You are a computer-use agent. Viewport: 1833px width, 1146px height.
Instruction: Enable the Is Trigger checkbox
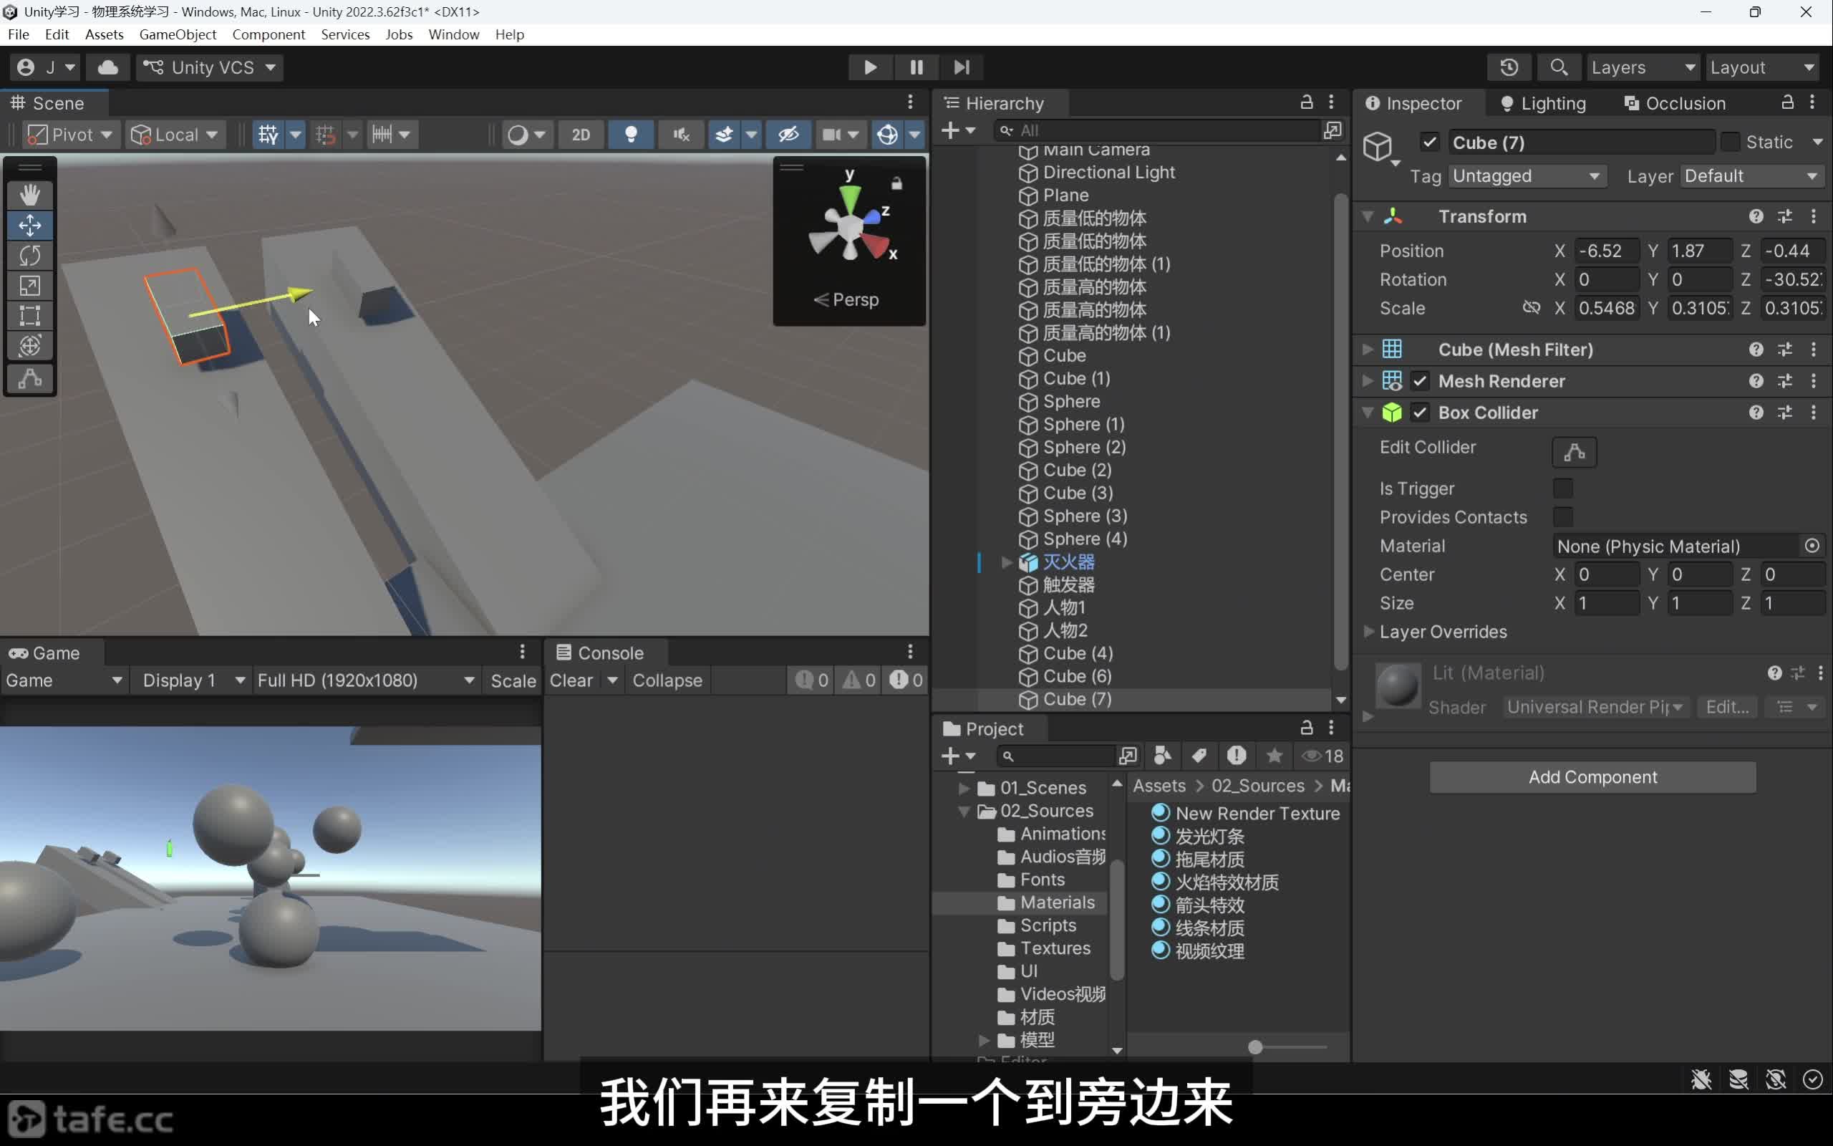pyautogui.click(x=1562, y=488)
